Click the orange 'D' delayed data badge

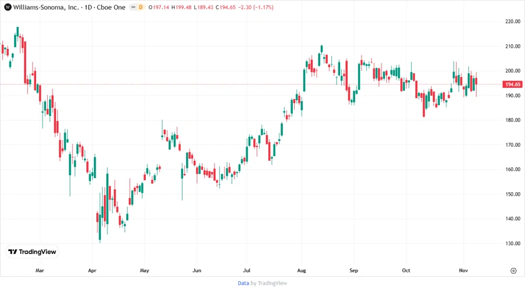[141, 8]
